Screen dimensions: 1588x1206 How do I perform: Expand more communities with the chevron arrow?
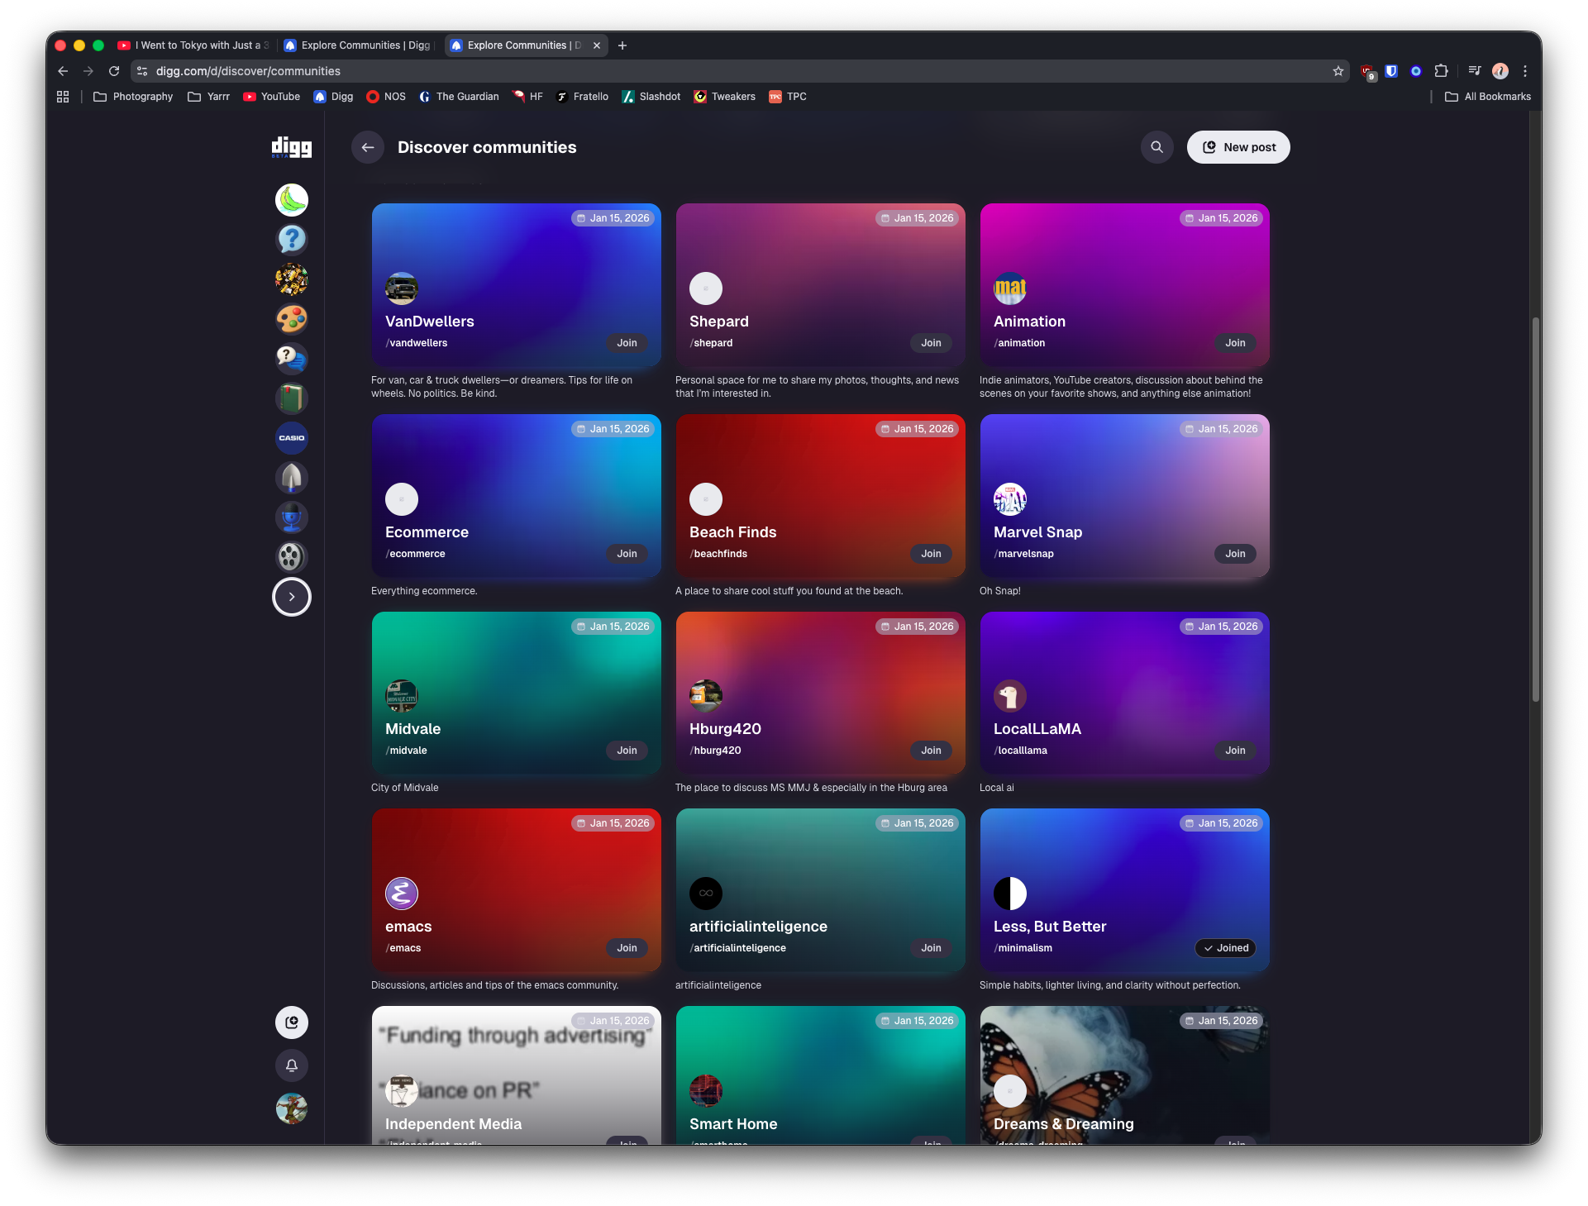(x=291, y=596)
